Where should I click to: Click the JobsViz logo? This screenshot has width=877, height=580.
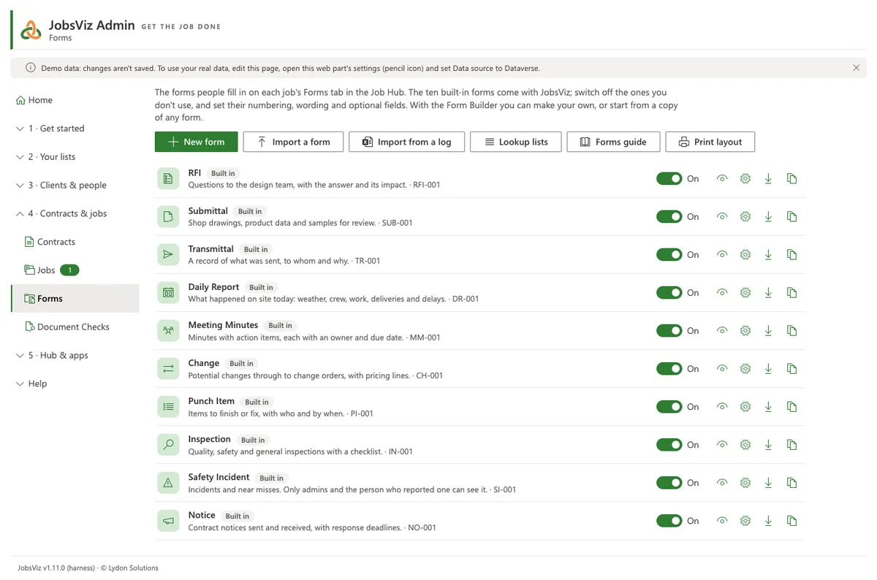(x=31, y=29)
